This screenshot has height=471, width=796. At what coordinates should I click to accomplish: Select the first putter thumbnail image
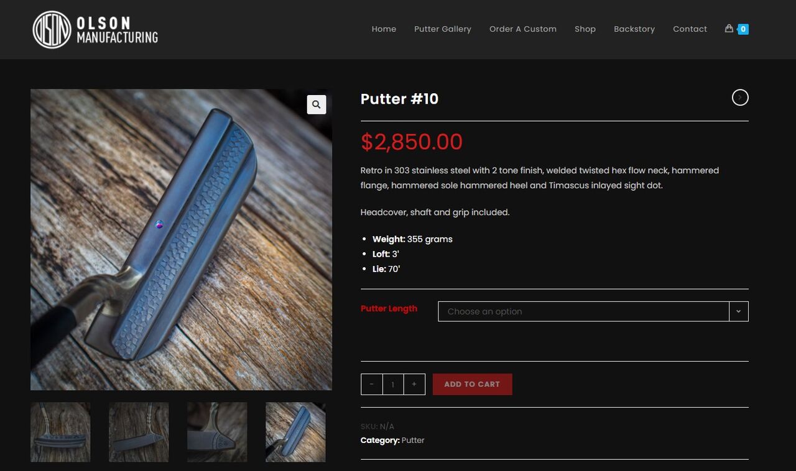click(x=60, y=432)
